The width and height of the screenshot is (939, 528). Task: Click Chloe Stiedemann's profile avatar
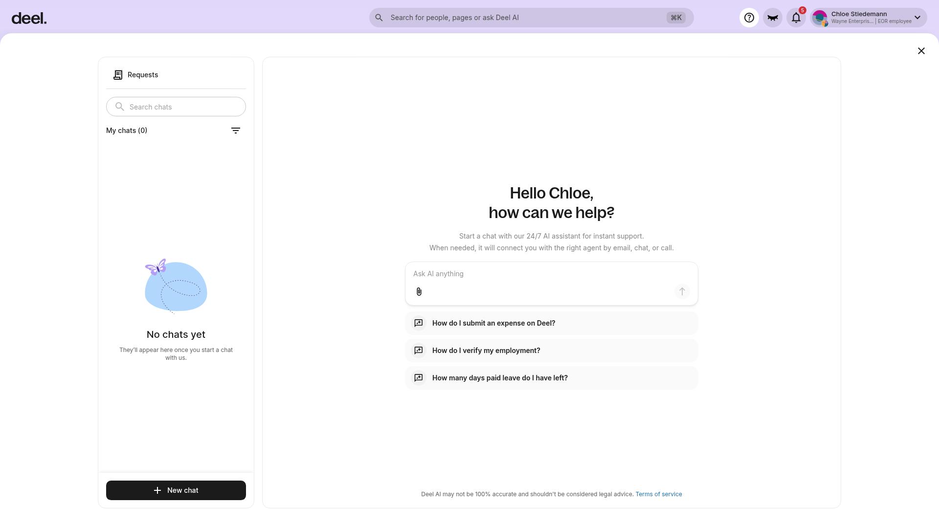click(x=820, y=18)
